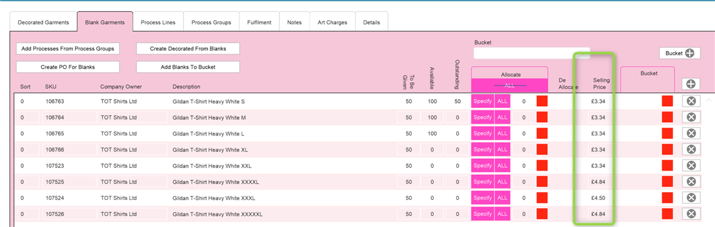
Task: Select description Gildan T-Shirt Heavy White S
Action: [x=209, y=101]
